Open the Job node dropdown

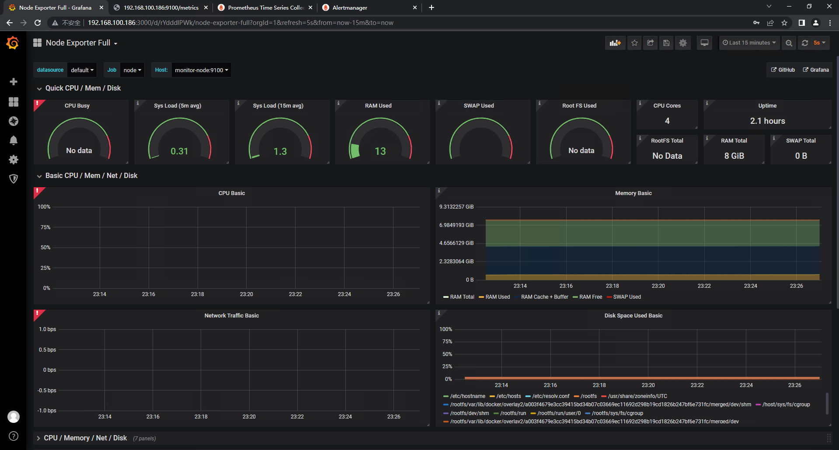point(132,70)
